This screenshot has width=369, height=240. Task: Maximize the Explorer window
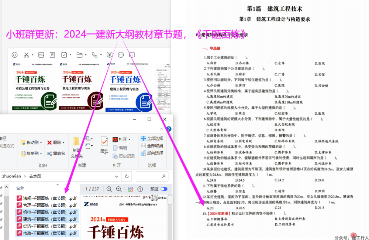click(x=149, y=119)
